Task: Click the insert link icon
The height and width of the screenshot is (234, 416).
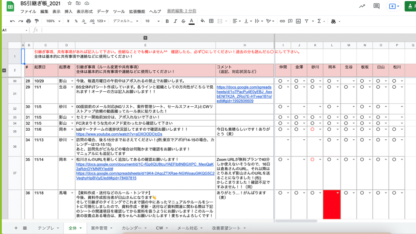Action: tap(282, 21)
